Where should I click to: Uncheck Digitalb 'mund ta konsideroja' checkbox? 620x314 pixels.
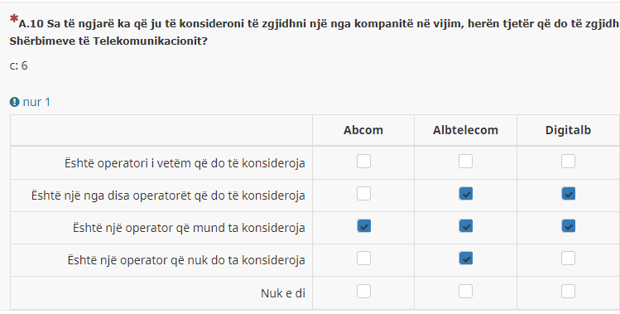(x=568, y=226)
